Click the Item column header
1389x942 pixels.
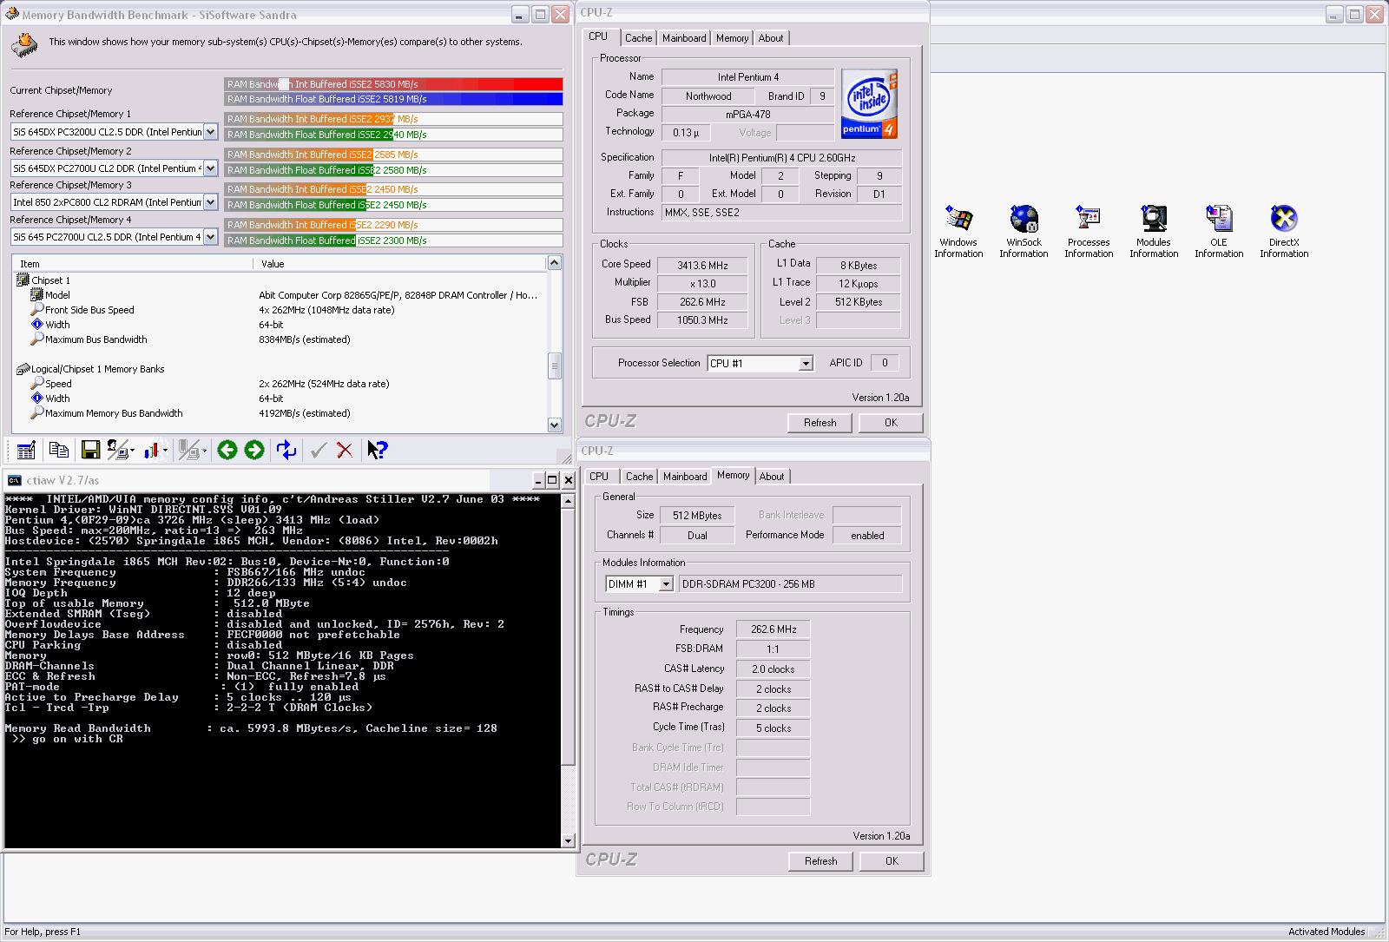(x=132, y=264)
